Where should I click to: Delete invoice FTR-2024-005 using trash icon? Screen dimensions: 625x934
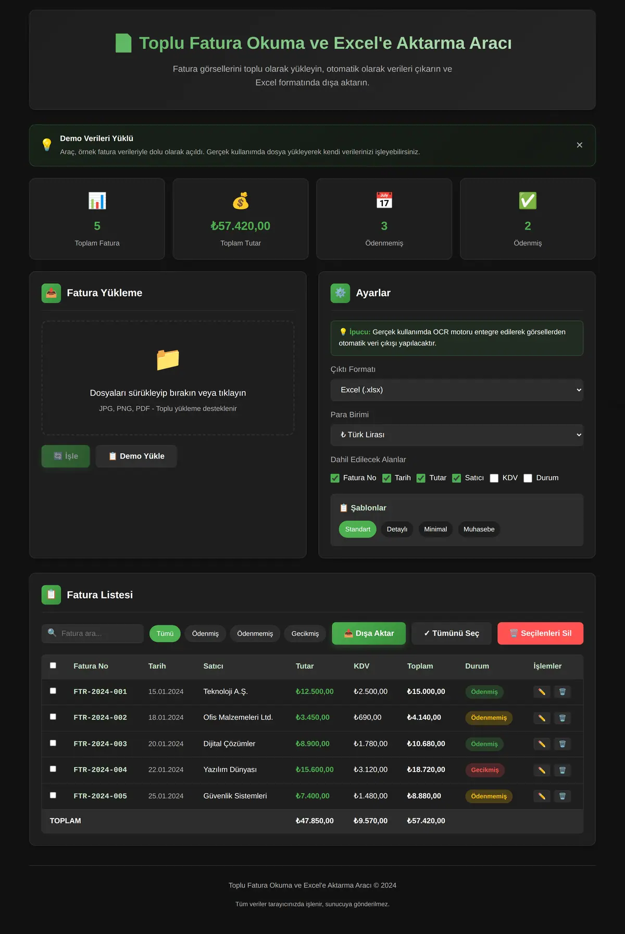click(562, 796)
